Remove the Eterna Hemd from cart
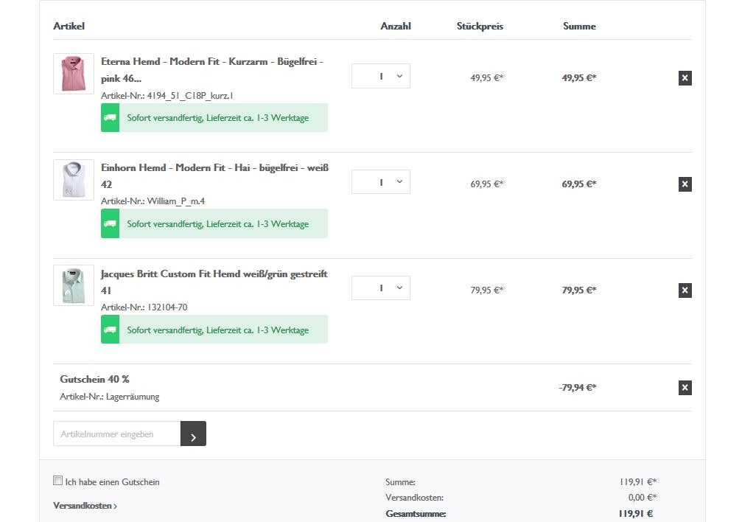This screenshot has height=522, width=742. pyautogui.click(x=685, y=78)
